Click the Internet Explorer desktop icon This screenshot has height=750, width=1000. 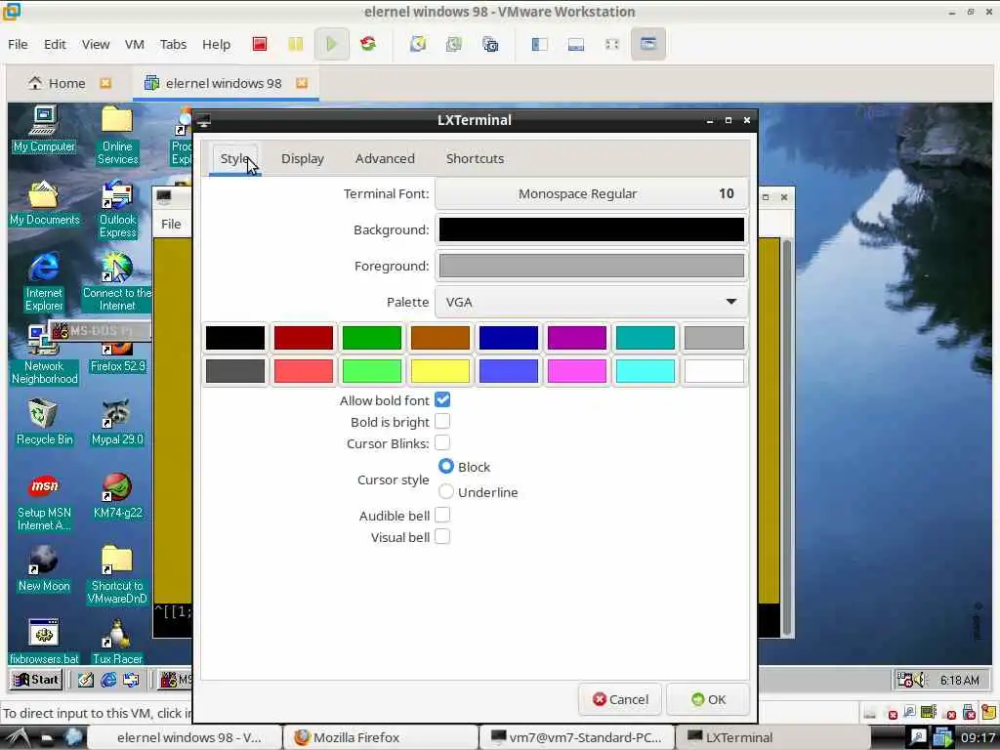point(44,282)
